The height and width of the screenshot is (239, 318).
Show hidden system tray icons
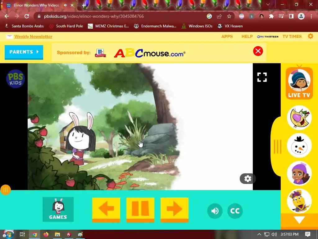click(x=259, y=234)
